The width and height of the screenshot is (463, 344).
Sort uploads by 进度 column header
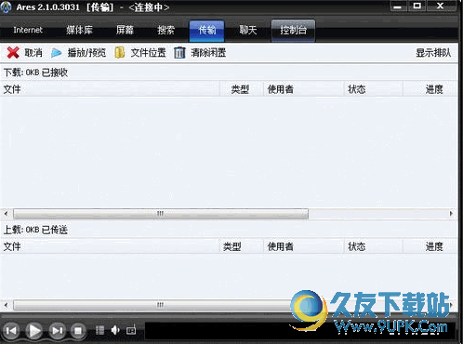pyautogui.click(x=430, y=246)
